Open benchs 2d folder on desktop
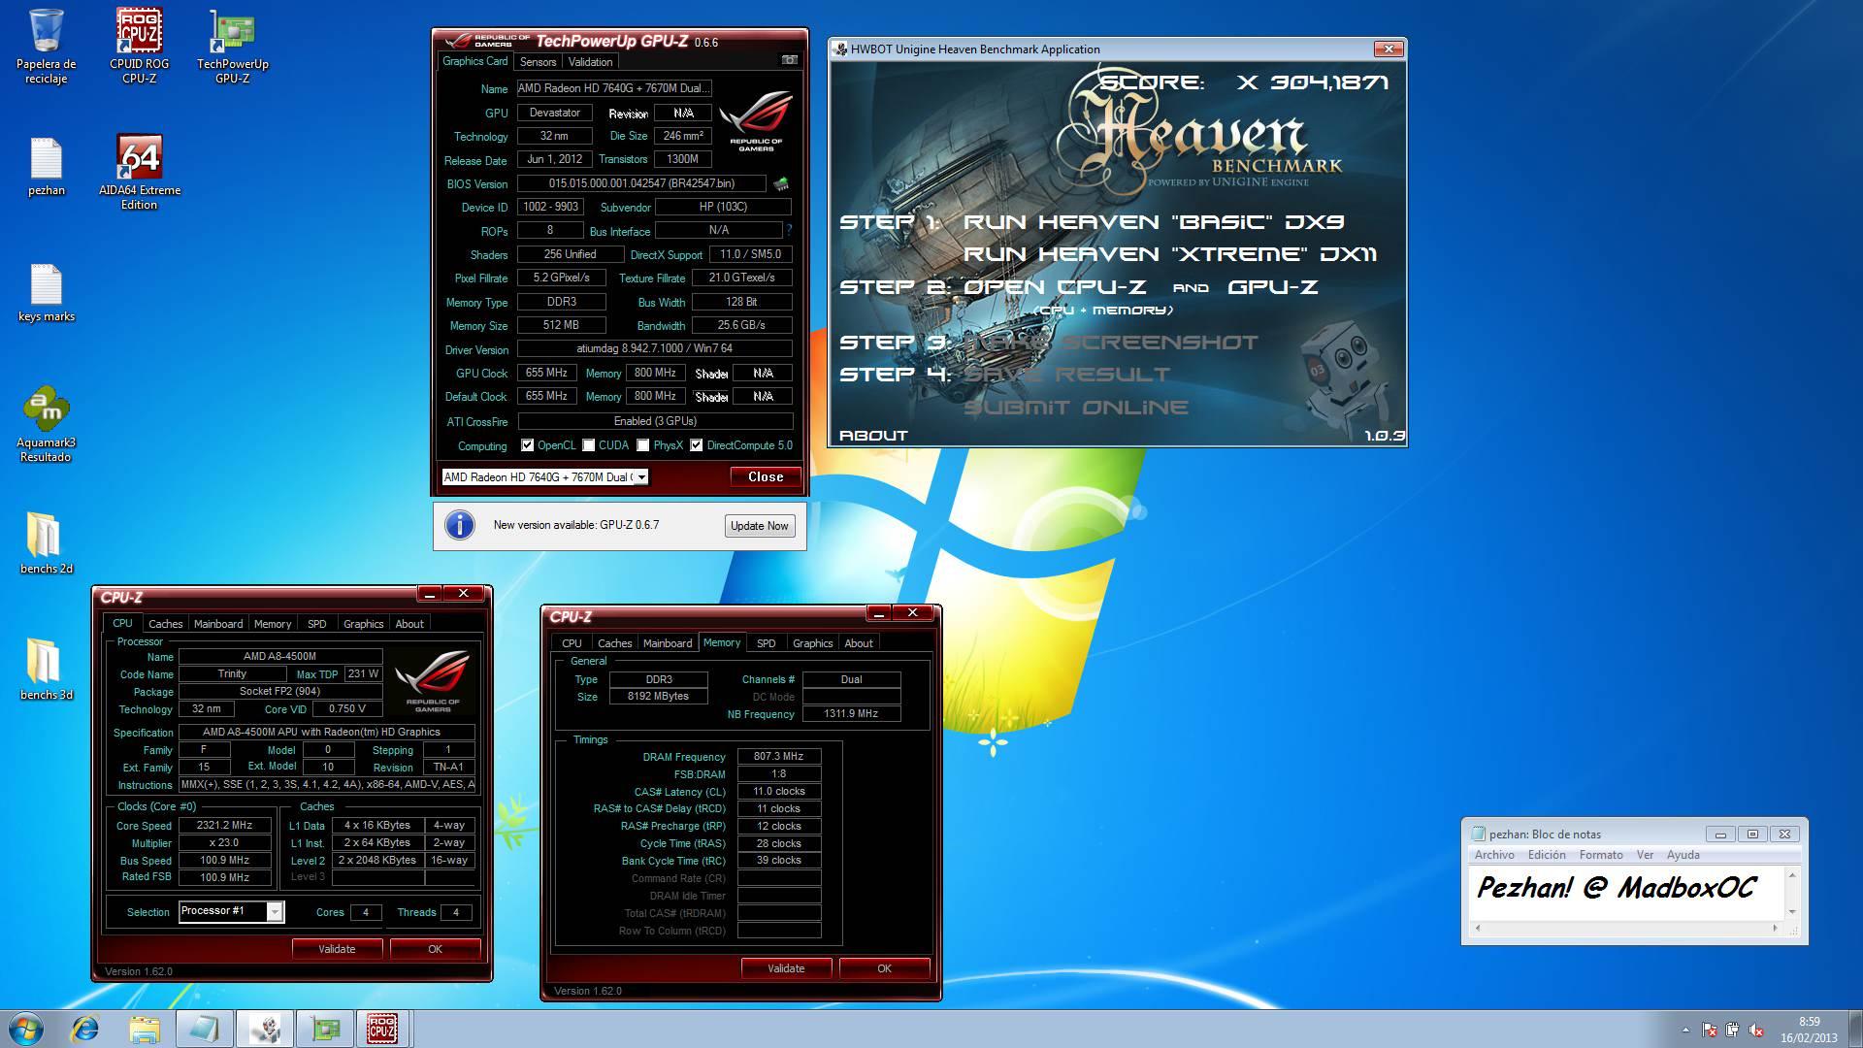The image size is (1863, 1048). (46, 543)
